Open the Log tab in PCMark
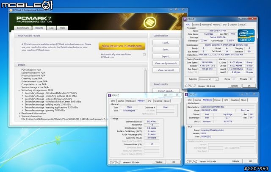Image resolution: width=271 pixels, height=172 pixels. coord(51,28)
